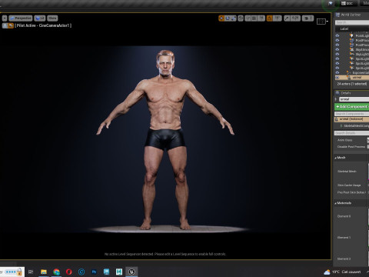Open Maya from the taskbar
369x277 pixels.
(119, 272)
